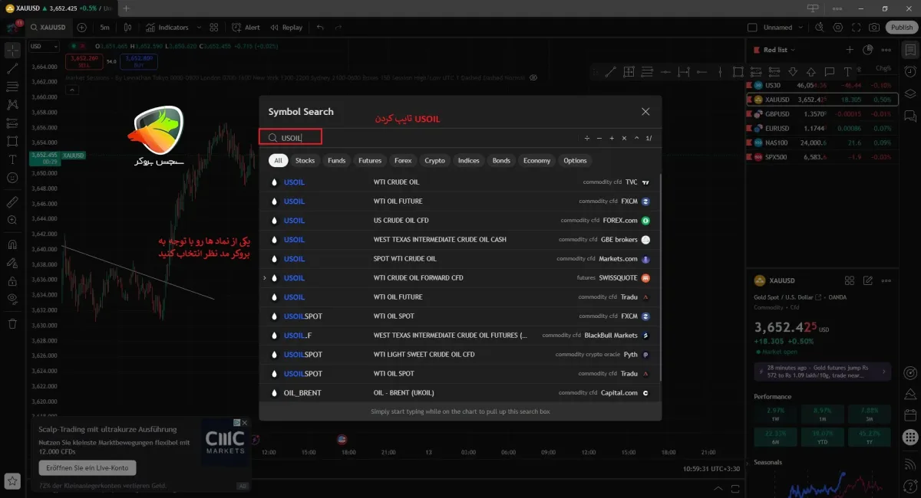Choose OIL_BRENT from Capital.com
Screen dimensions: 921x498
pyautogui.click(x=460, y=393)
